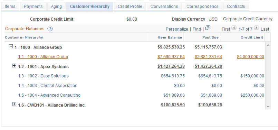Collapse the 1 - 1000 Alliance Group node
The width and height of the screenshot is (278, 130).
point(11,46)
